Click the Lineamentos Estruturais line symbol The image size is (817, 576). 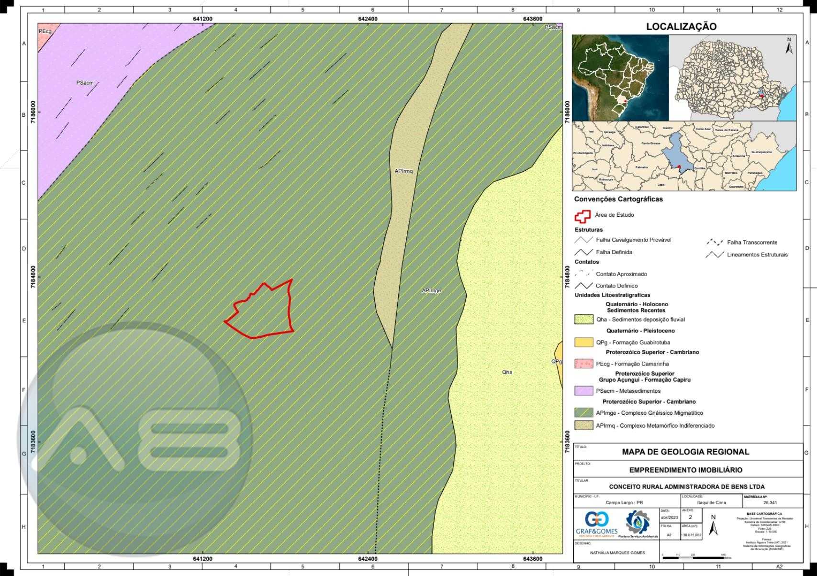(x=715, y=255)
